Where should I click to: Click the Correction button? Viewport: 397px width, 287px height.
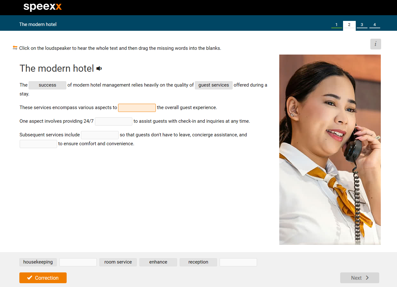click(x=43, y=278)
